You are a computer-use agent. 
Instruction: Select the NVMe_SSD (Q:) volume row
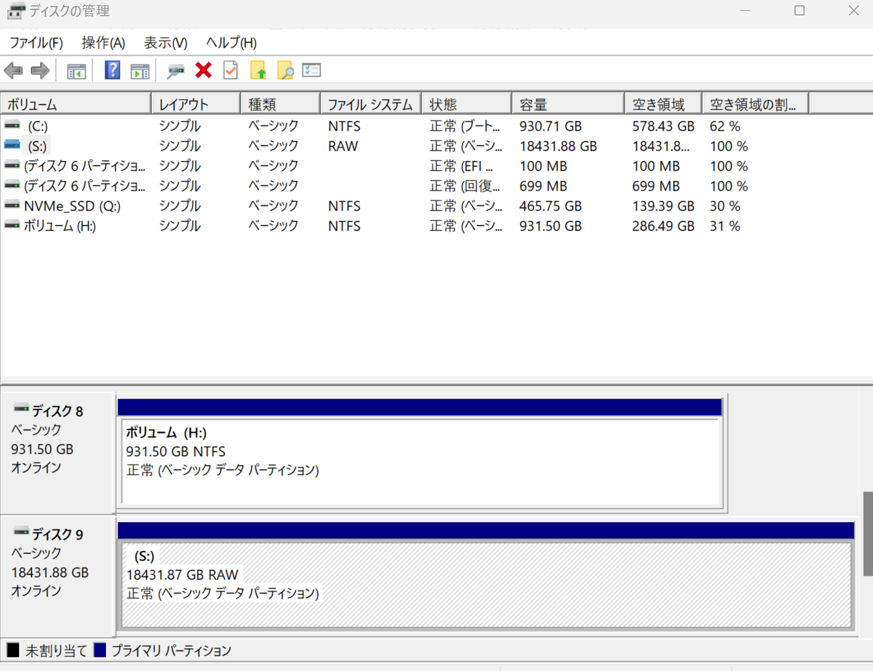(72, 206)
